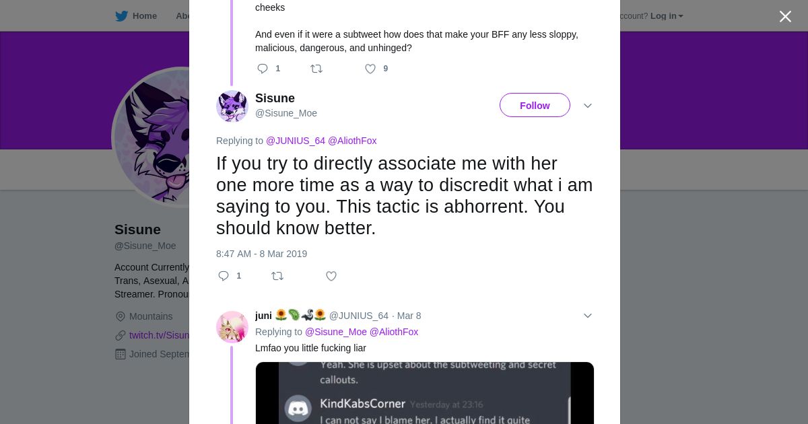The height and width of the screenshot is (424, 808).
Task: Click juni's @JUNIUS_64 handle in reply
Action: (x=358, y=316)
